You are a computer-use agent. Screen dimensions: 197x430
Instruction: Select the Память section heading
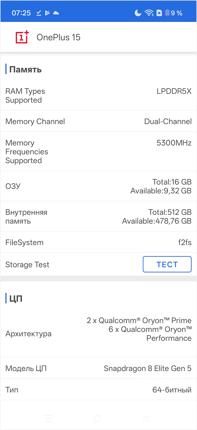(25, 70)
